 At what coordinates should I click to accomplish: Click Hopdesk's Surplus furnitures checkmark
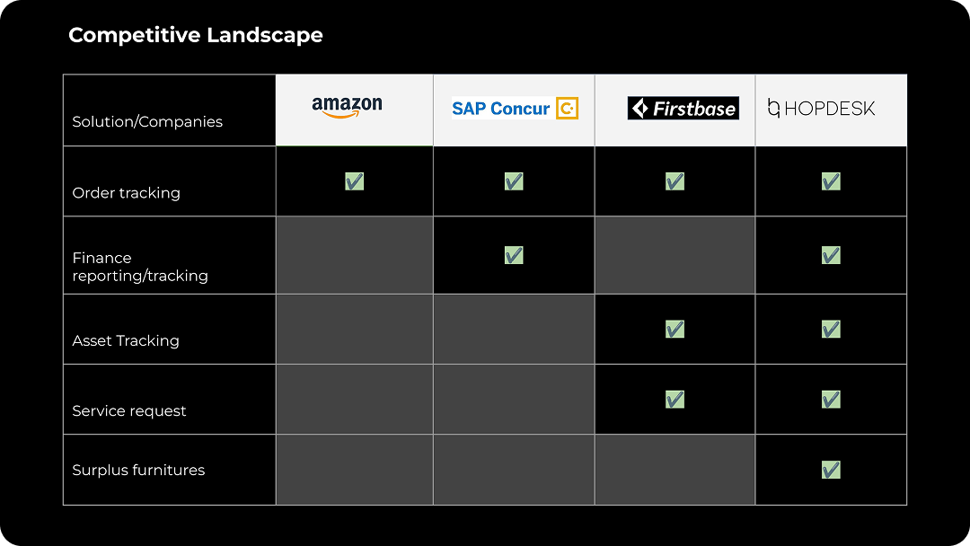coord(831,470)
